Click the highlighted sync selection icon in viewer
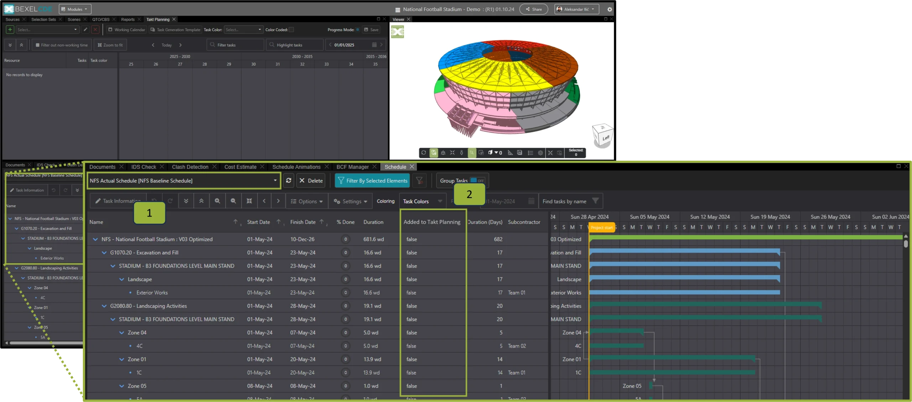This screenshot has height=402, width=912. 434,153
